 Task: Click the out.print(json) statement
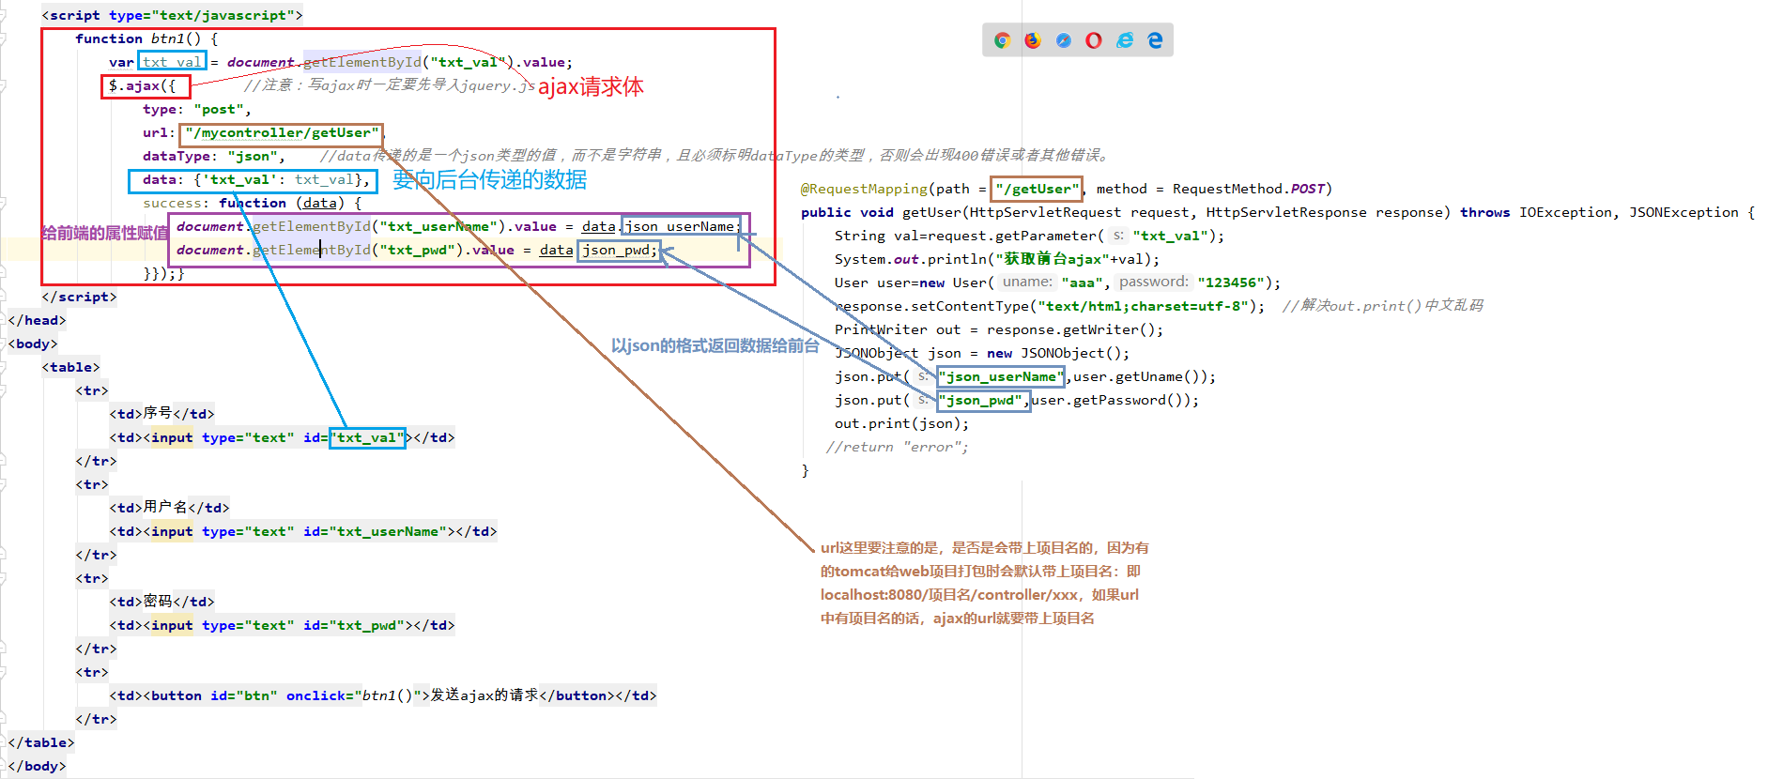[901, 424]
